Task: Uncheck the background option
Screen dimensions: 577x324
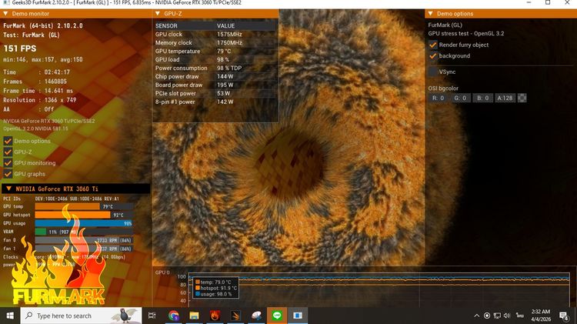Action: pos(433,56)
